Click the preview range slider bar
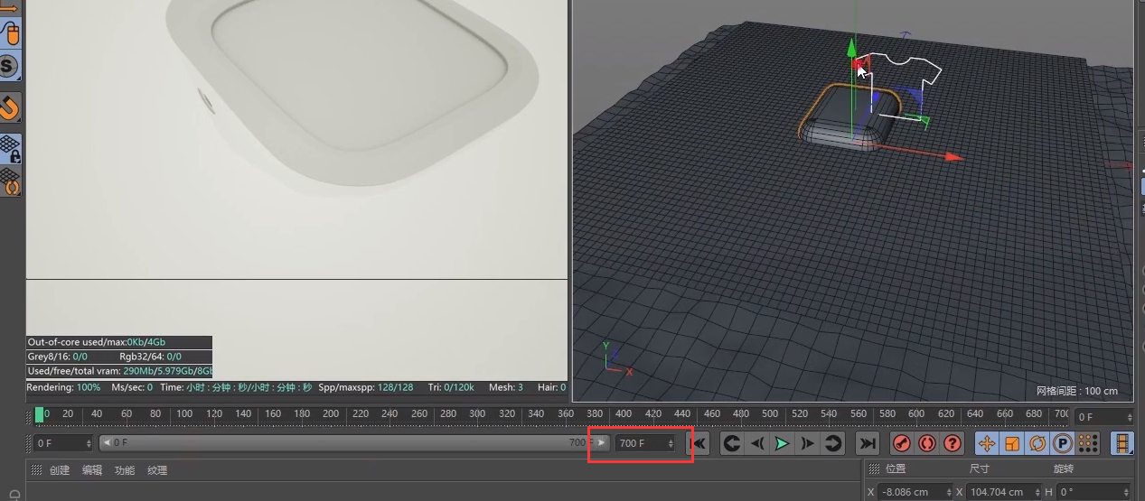 pyautogui.click(x=353, y=443)
